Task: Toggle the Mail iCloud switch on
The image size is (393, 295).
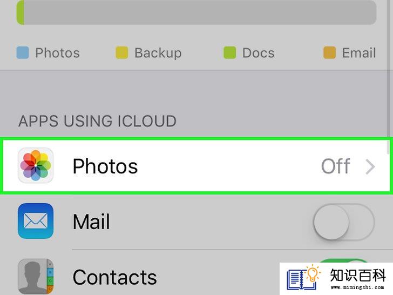Action: pos(344,222)
